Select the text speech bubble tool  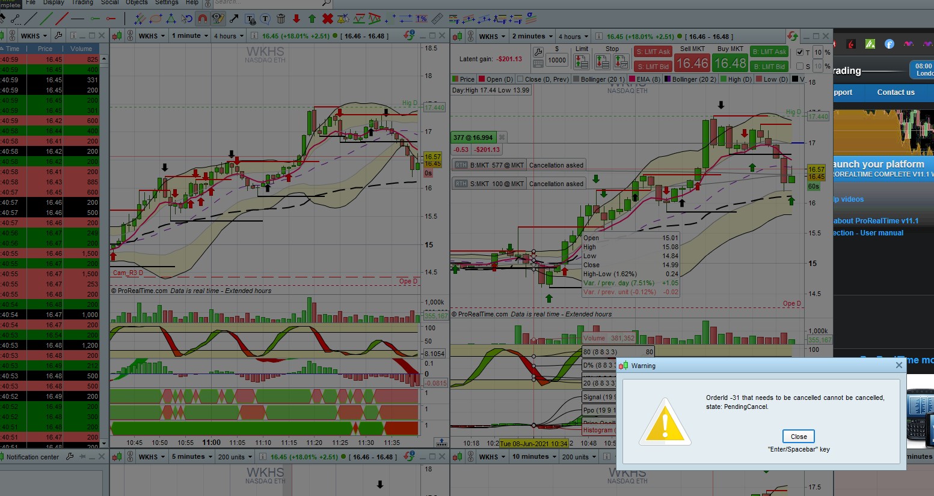265,19
